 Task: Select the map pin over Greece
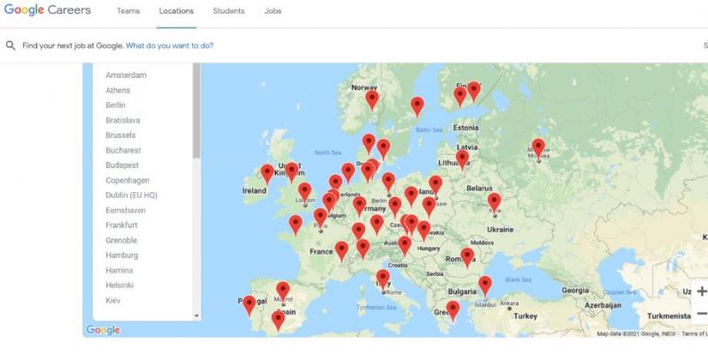[452, 312]
